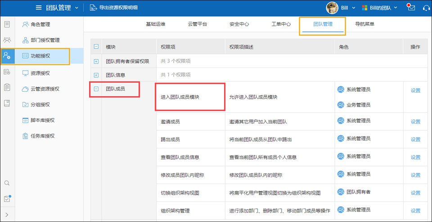
Task: Collapse the 团队成员 module row
Action: 96,89
